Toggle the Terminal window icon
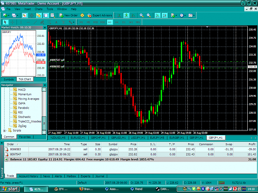Image resolution: width=258 pixels, height=193 pixels. (45, 15)
